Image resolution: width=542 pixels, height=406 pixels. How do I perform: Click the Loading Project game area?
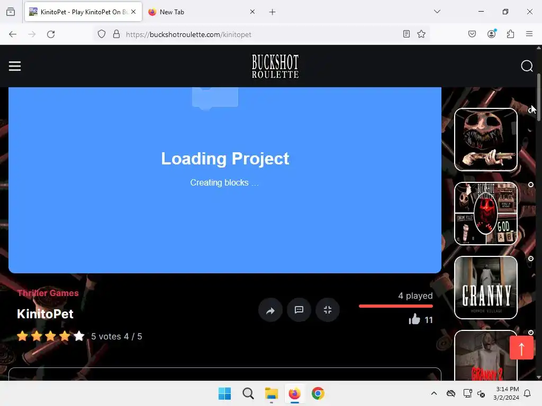pos(224,180)
